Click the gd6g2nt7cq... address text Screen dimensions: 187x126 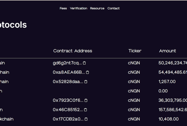67,63
